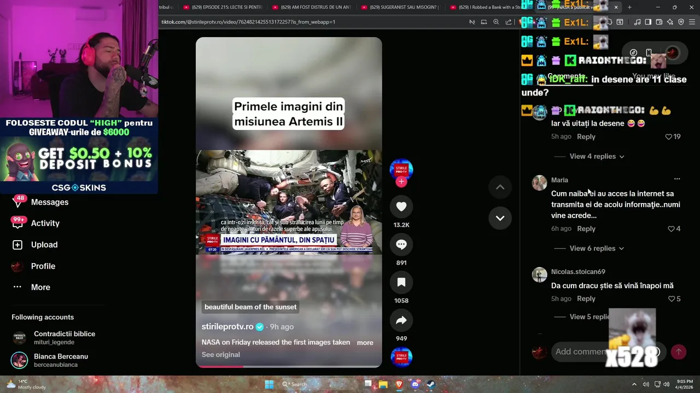Reply to the 'Iar vă uitați la desene' comment
Image resolution: width=700 pixels, height=393 pixels.
[586, 136]
